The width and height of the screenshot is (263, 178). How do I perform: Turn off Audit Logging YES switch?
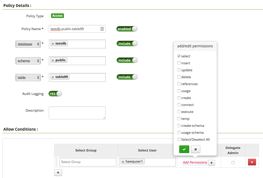[55, 94]
